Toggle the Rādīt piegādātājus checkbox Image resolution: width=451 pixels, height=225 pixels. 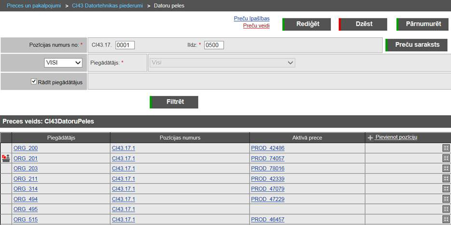coord(34,82)
